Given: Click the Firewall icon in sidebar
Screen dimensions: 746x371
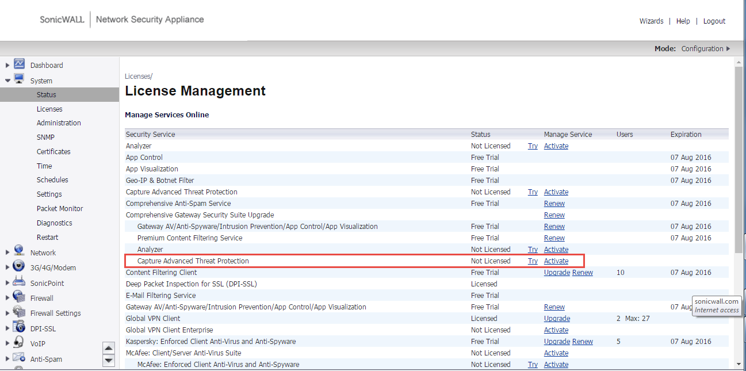Looking at the screenshot, I should pyautogui.click(x=19, y=297).
